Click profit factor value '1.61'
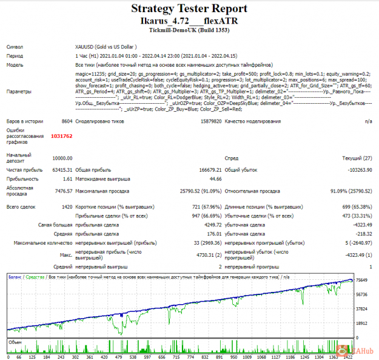This screenshot has width=379, height=360. click(x=68, y=179)
